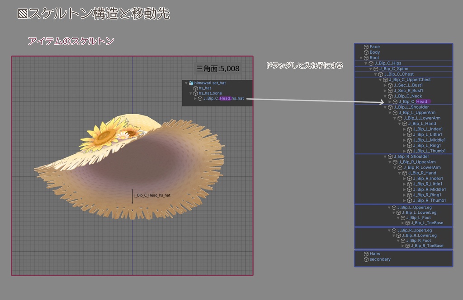Collapse the J_Bip_C_Hips arrow
Image resolution: width=463 pixels, height=300 pixels.
point(365,63)
